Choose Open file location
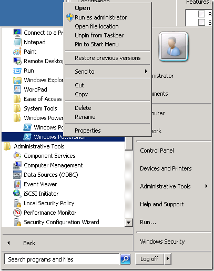 coord(107,26)
